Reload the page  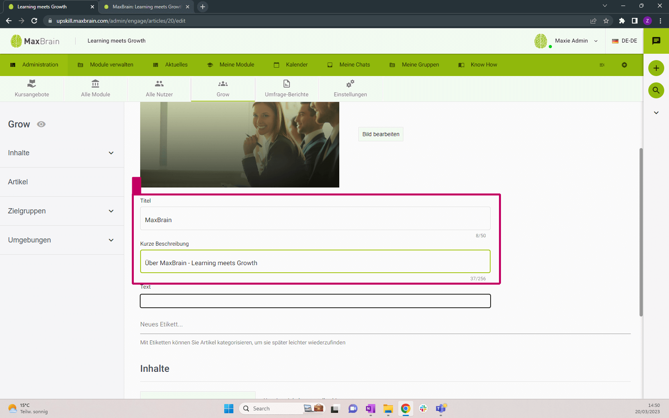tap(34, 21)
